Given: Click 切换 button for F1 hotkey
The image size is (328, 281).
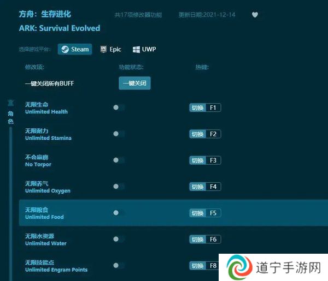Looking at the screenshot, I should 198,107.
